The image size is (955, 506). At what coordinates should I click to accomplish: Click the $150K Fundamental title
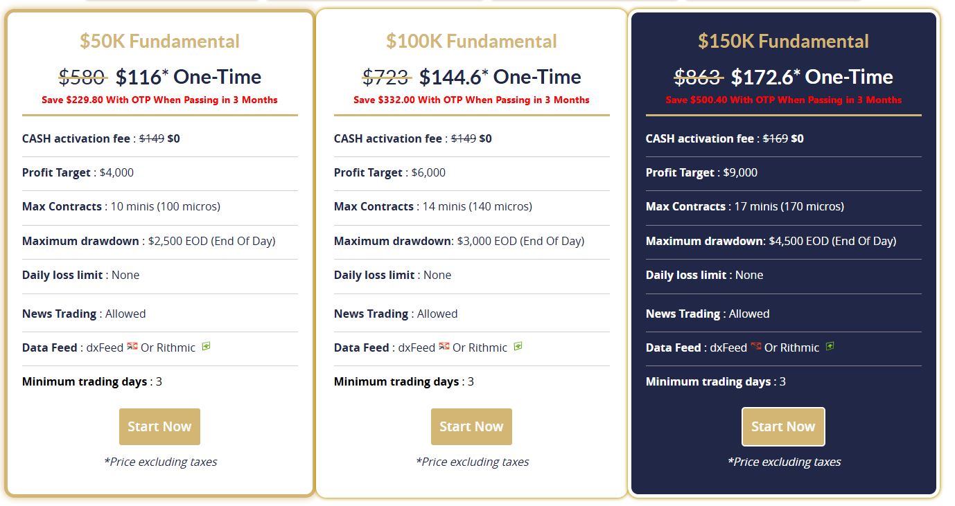[783, 42]
